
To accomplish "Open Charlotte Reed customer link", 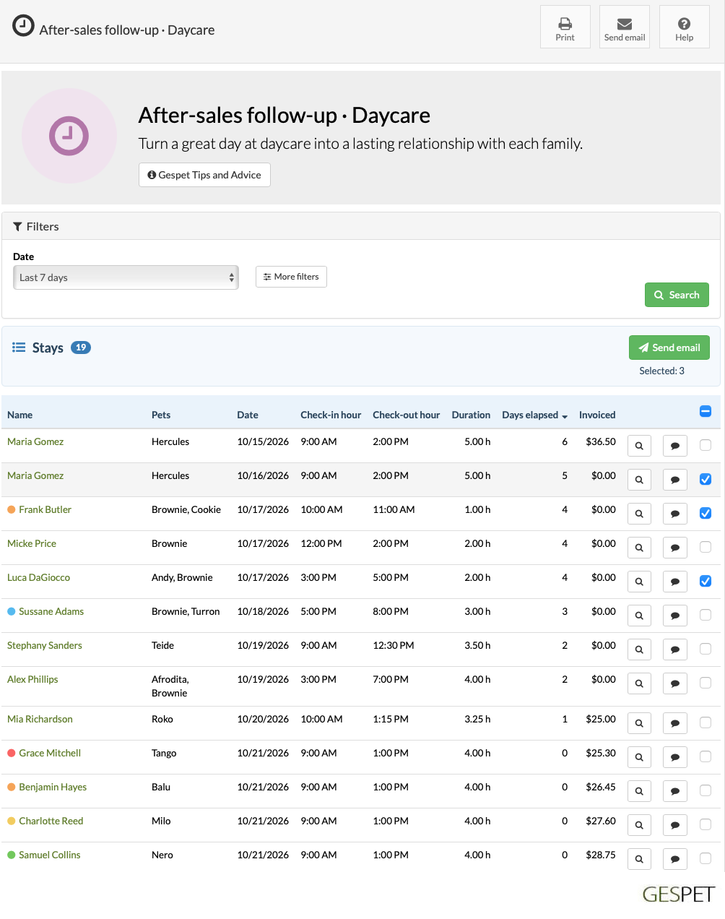I will (51, 821).
